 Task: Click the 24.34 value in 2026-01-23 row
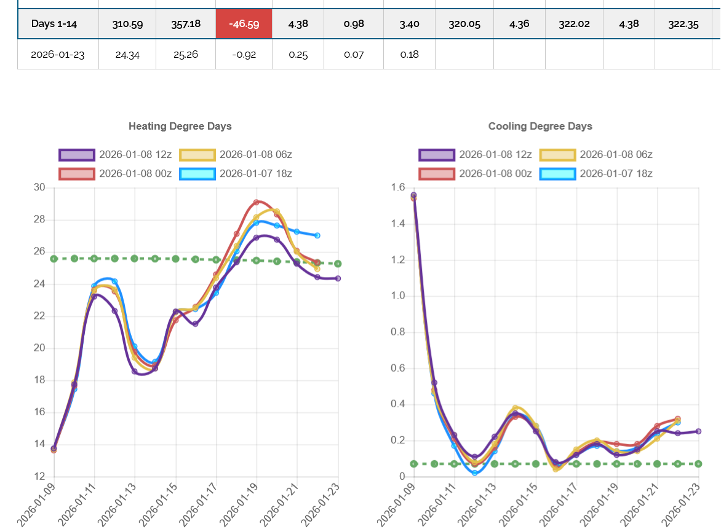click(127, 54)
